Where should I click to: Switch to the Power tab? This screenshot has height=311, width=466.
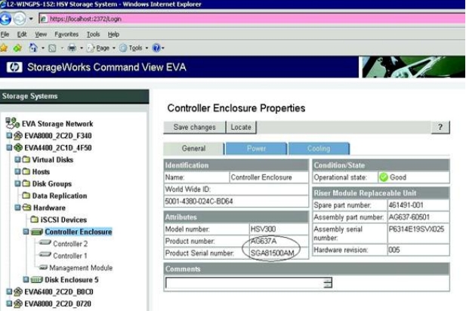click(x=256, y=149)
